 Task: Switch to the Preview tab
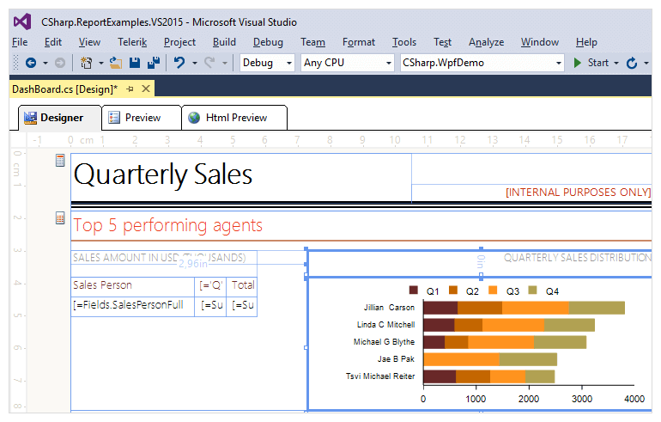(x=142, y=118)
